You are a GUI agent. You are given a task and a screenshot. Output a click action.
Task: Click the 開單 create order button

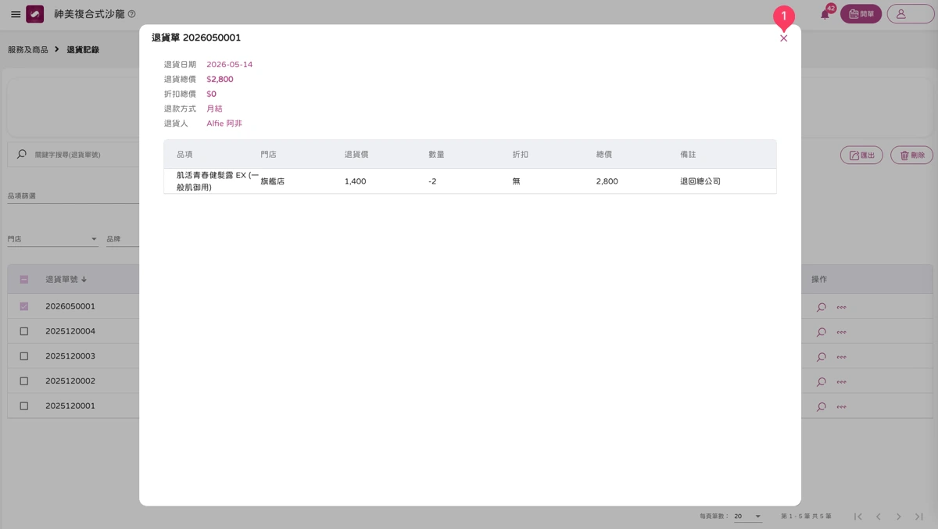(x=861, y=14)
